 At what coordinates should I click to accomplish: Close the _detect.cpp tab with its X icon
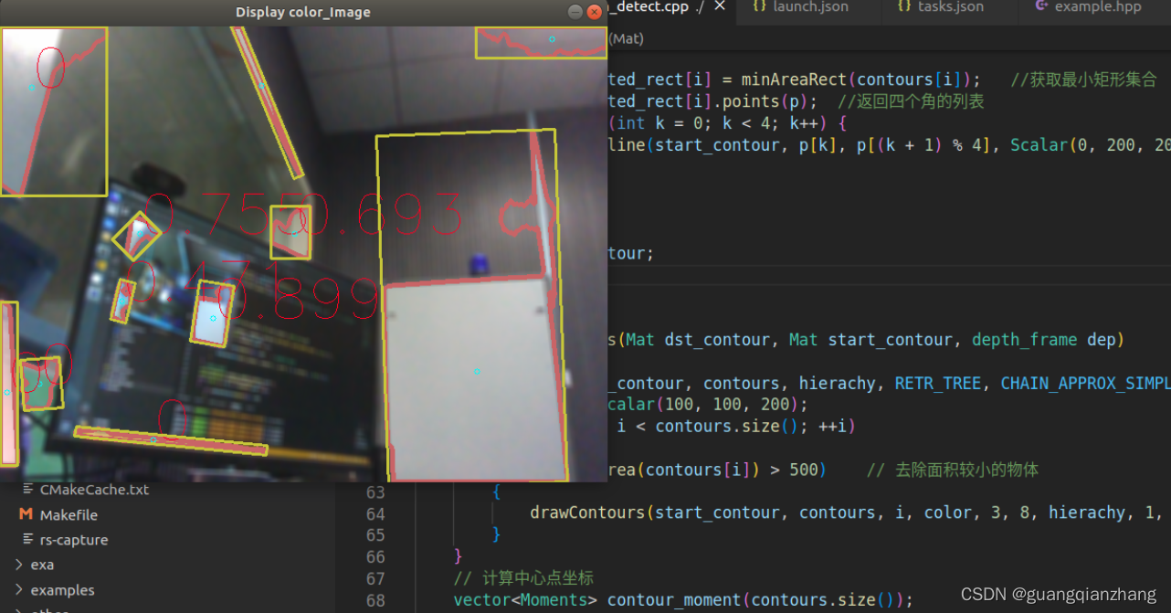click(719, 5)
